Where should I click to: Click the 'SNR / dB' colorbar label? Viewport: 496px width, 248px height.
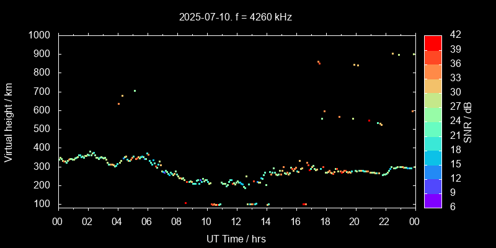point(467,121)
